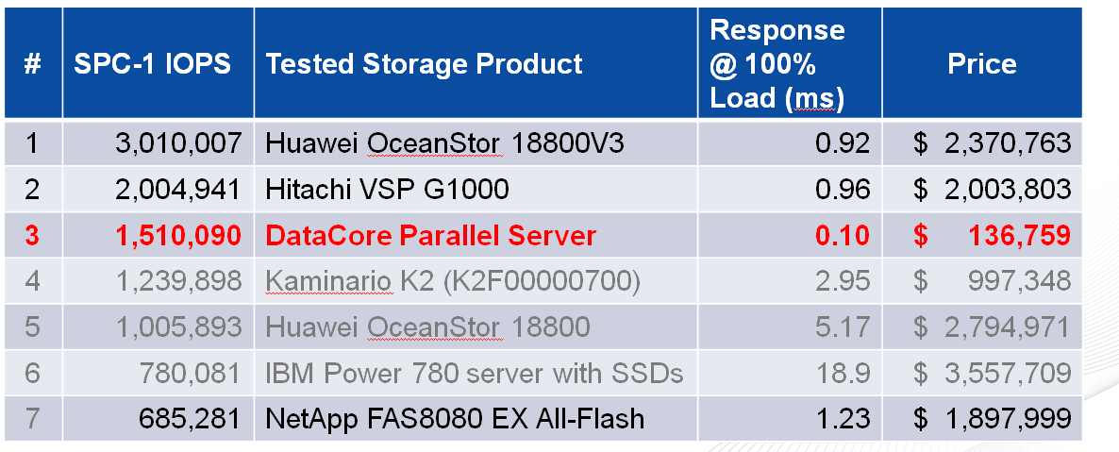Click the Tested Storage Product header
1119x452 pixels.
tap(424, 64)
